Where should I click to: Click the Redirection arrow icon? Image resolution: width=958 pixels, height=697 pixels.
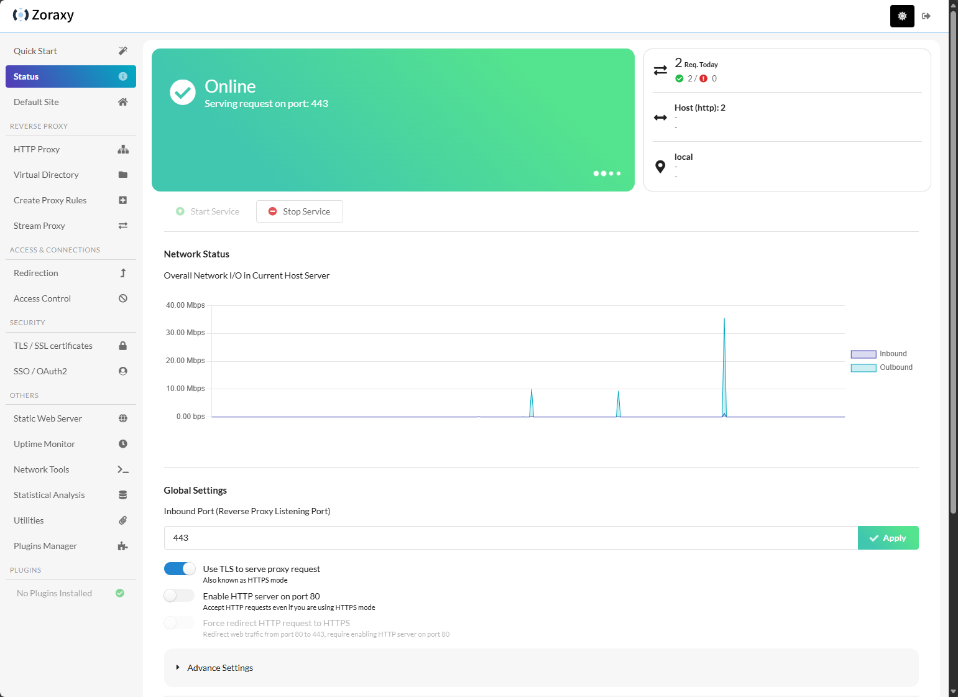pyautogui.click(x=123, y=273)
